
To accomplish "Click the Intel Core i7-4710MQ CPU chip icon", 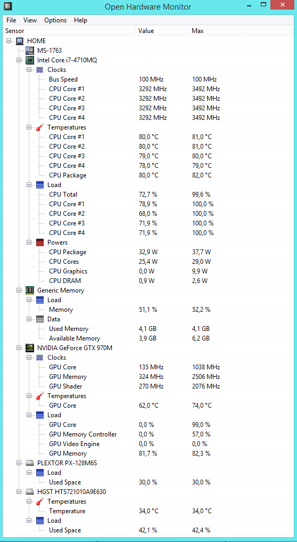I will coord(30,60).
